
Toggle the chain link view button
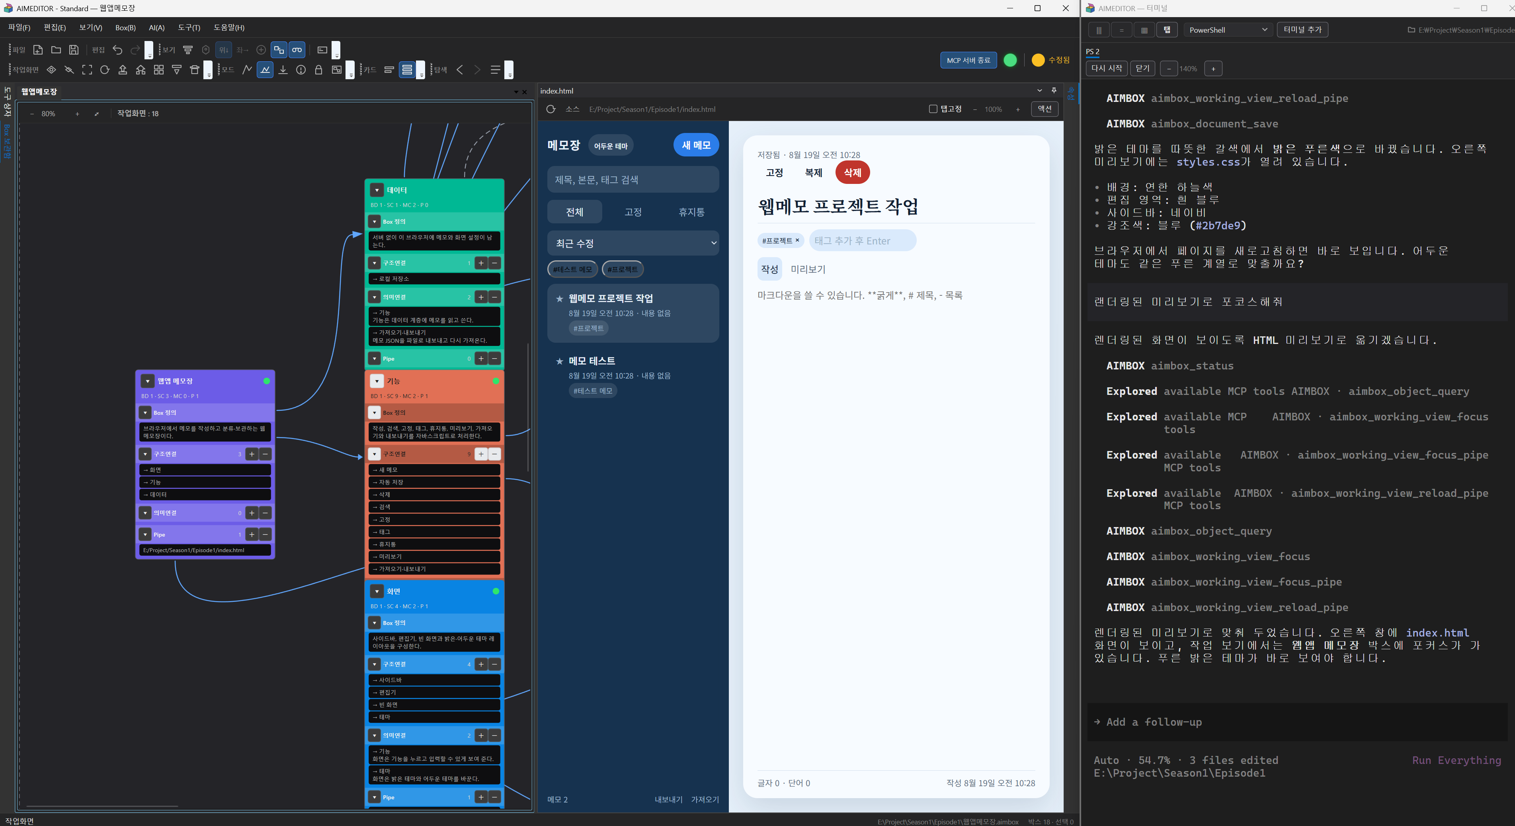tap(297, 50)
